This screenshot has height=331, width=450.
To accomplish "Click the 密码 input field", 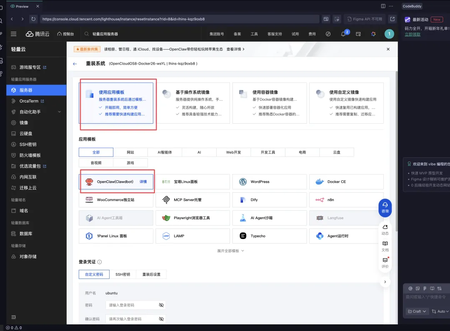I will click(136, 305).
